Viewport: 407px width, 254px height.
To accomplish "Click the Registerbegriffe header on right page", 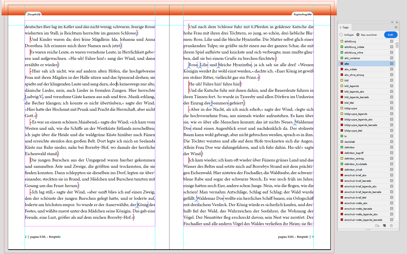I will point(302,14).
